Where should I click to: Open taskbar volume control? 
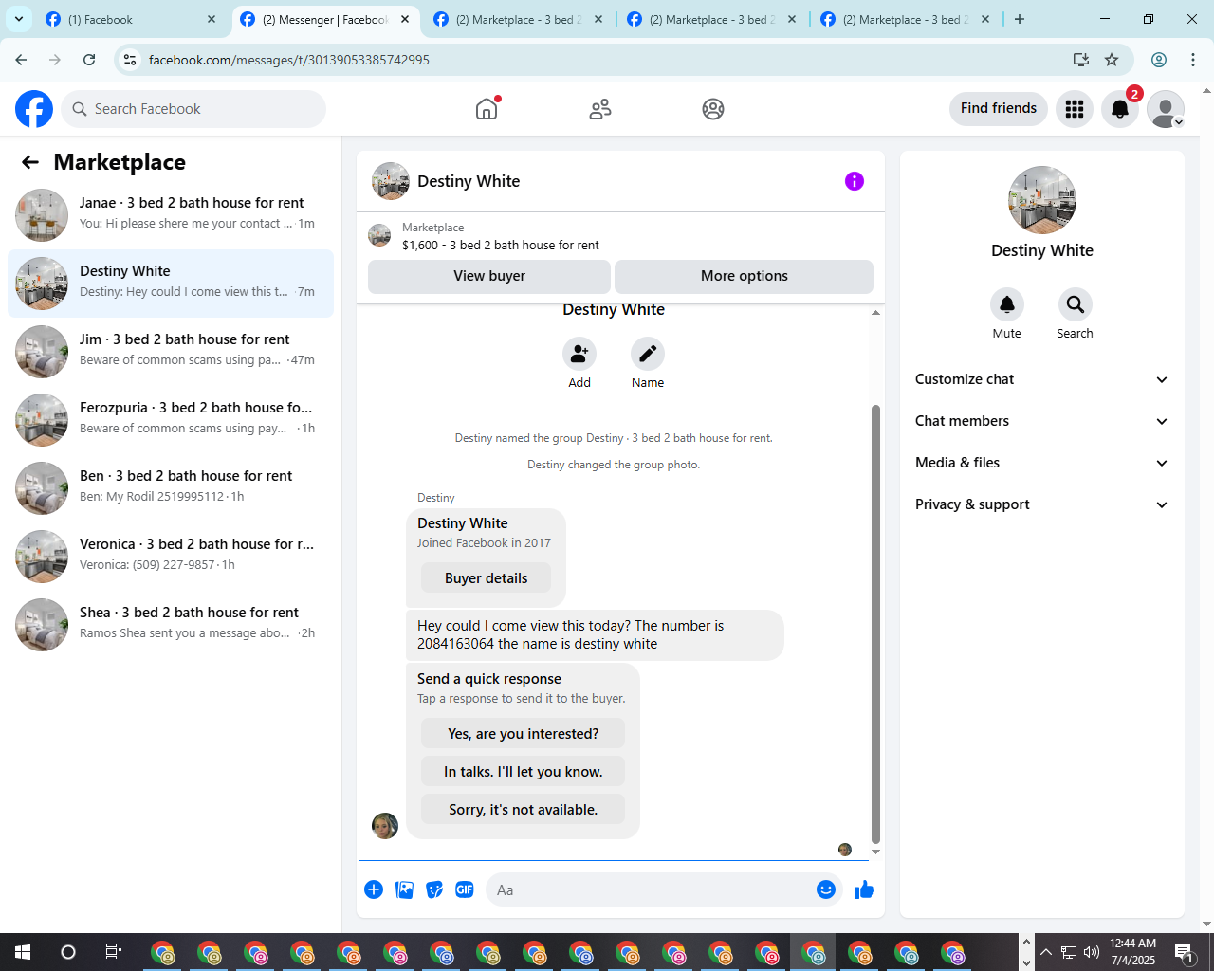1092,952
